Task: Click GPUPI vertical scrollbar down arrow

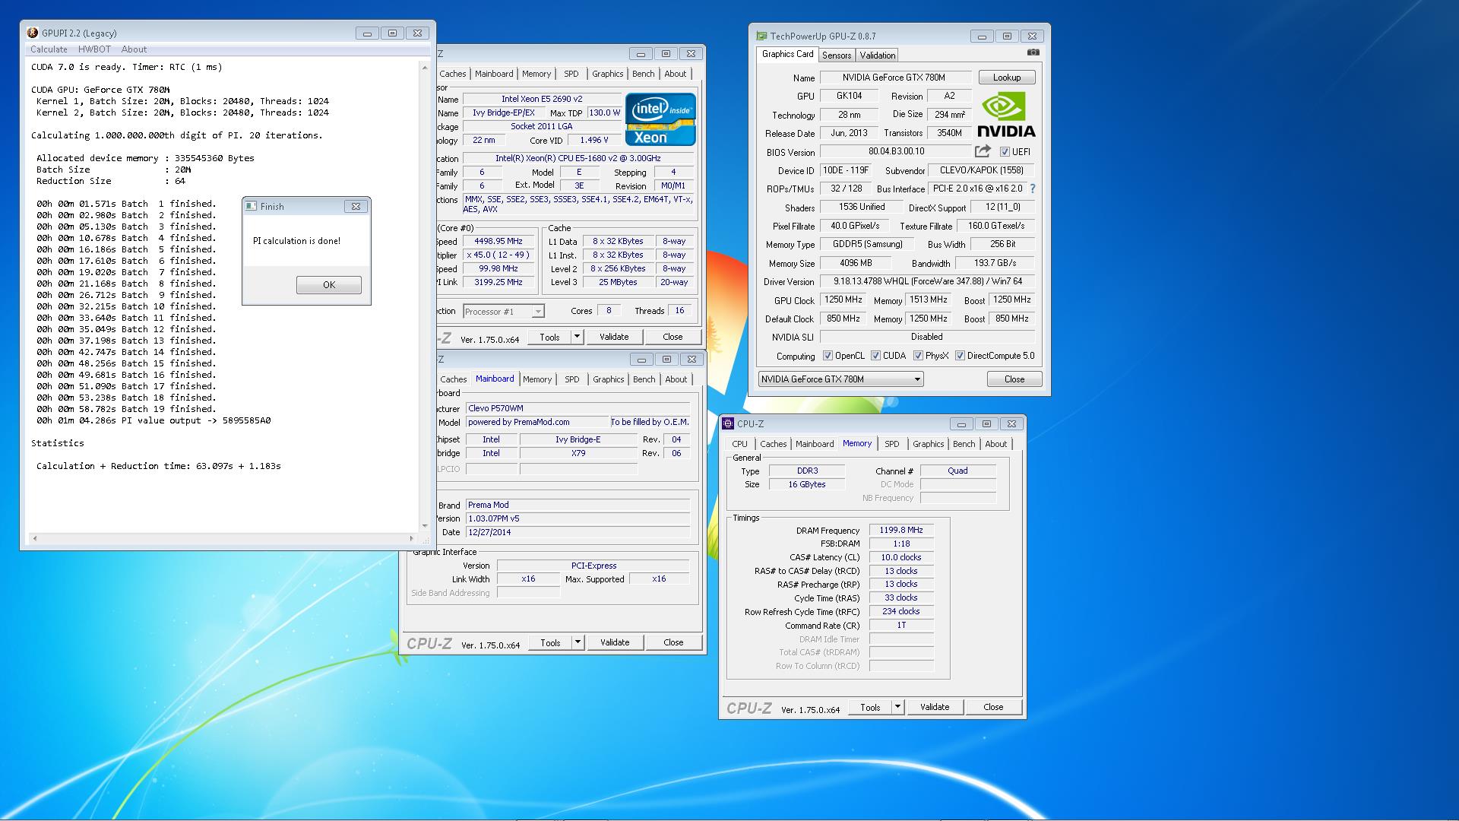Action: point(424,526)
